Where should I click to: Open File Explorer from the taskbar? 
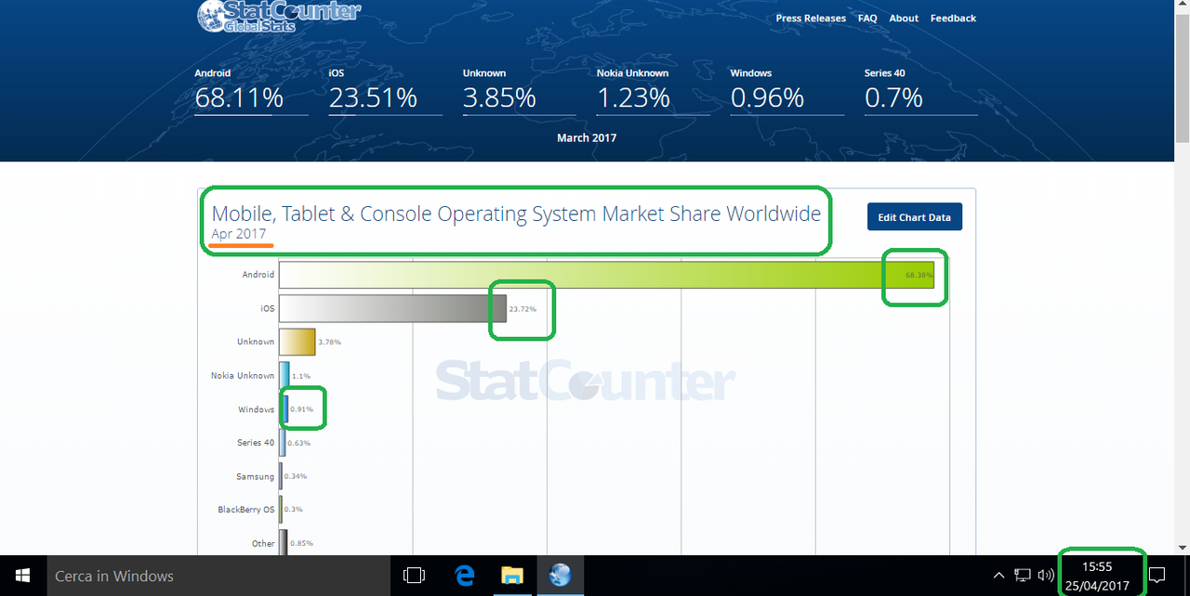coord(512,576)
